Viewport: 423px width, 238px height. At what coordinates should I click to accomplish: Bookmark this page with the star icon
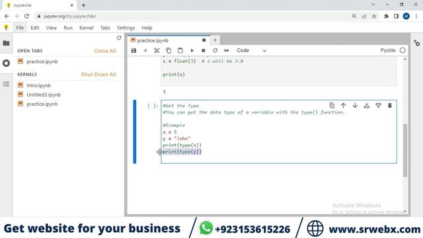(x=374, y=16)
